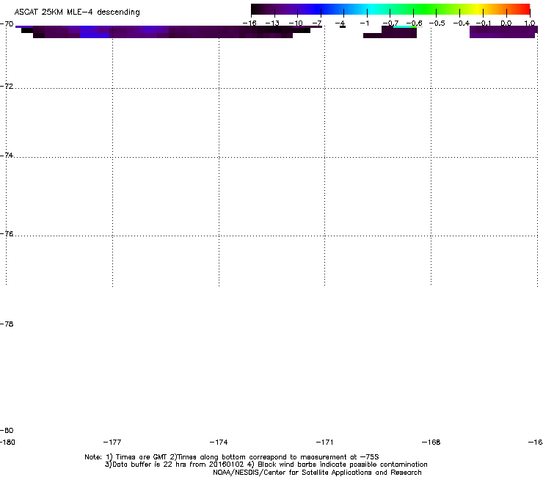
Task: Click the 'NOAA/NESDIS/Center for Satellite Applications and Research' credit
Action: (x=317, y=473)
